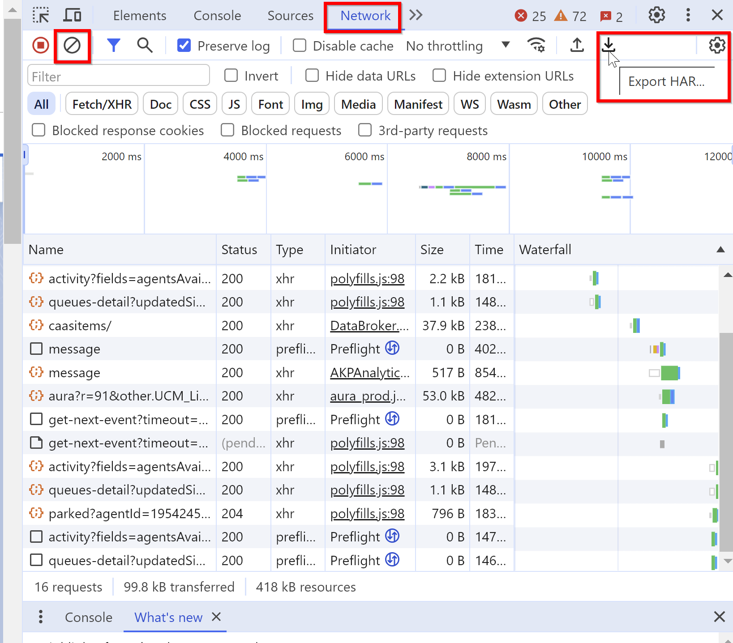Uncheck the Preserve log checkbox
Viewport: 733px width, 643px height.
pos(184,45)
